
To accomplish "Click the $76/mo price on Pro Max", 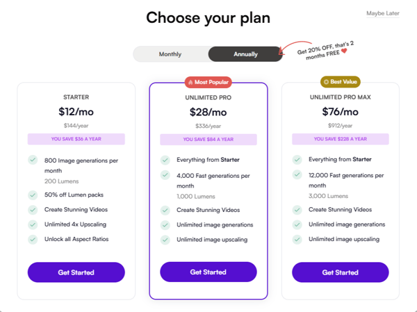I will pos(341,111).
